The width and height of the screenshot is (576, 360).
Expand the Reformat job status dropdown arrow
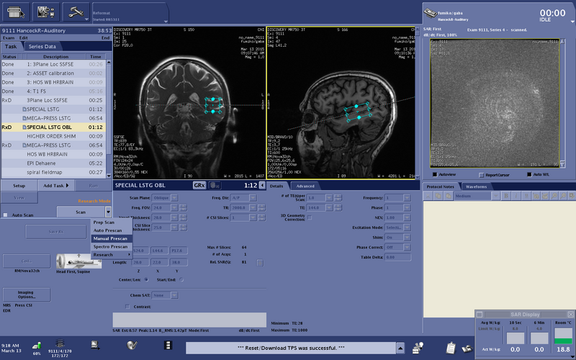point(166,21)
